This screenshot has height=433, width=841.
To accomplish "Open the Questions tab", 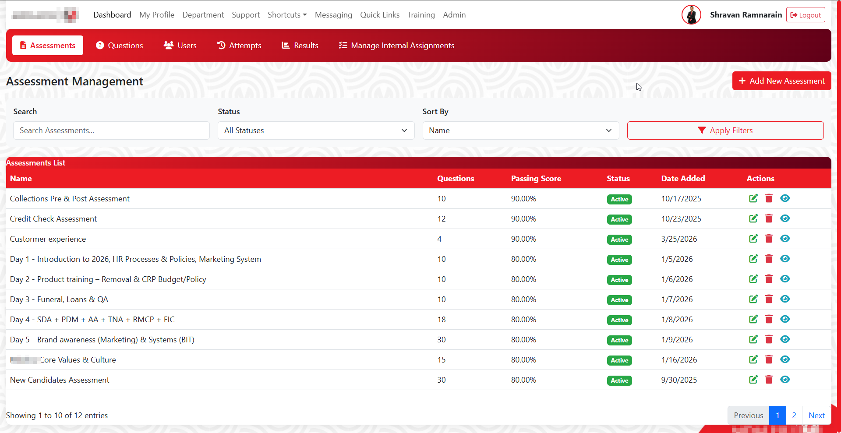I will (x=120, y=46).
